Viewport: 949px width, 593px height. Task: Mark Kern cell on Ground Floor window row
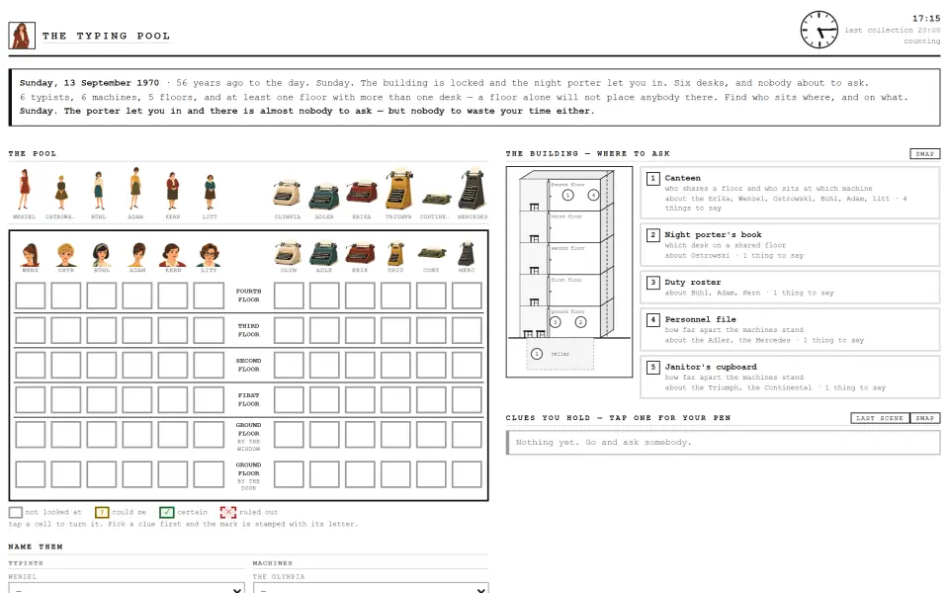click(173, 435)
